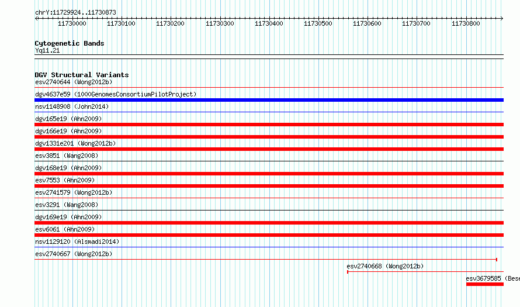Select the dgv169e19 red variant bar

pyautogui.click(x=269, y=223)
